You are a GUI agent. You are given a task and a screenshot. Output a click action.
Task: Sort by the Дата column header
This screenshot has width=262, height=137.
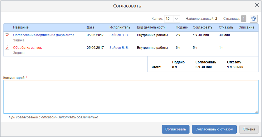pos(90,27)
